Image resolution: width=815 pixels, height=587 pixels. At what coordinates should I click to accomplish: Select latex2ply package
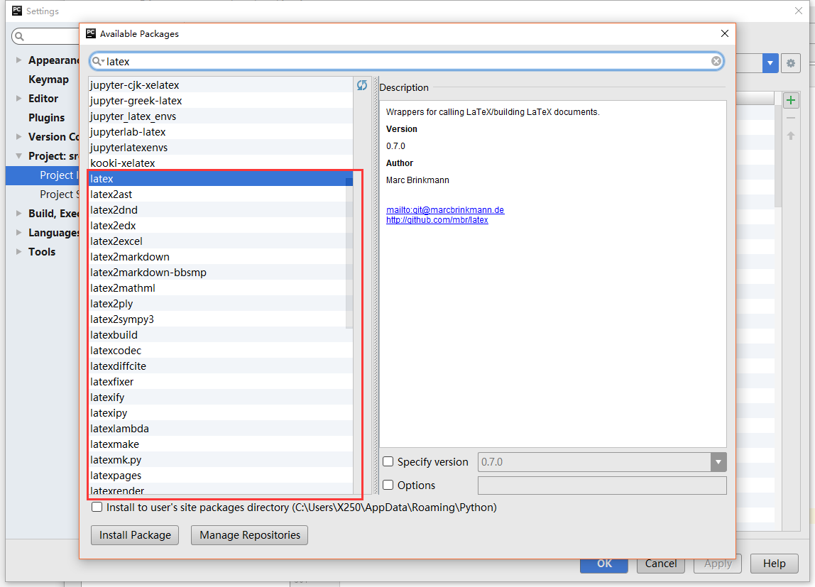click(x=220, y=303)
